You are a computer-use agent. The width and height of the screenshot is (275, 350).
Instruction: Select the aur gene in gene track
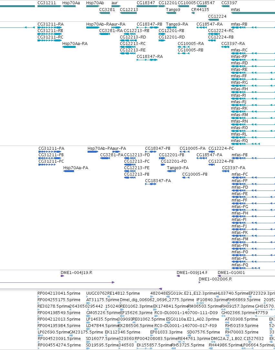116,6
